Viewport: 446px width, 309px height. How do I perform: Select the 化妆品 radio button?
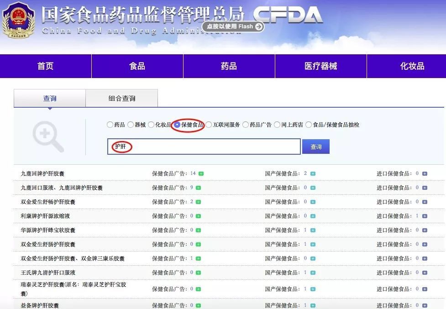point(151,125)
